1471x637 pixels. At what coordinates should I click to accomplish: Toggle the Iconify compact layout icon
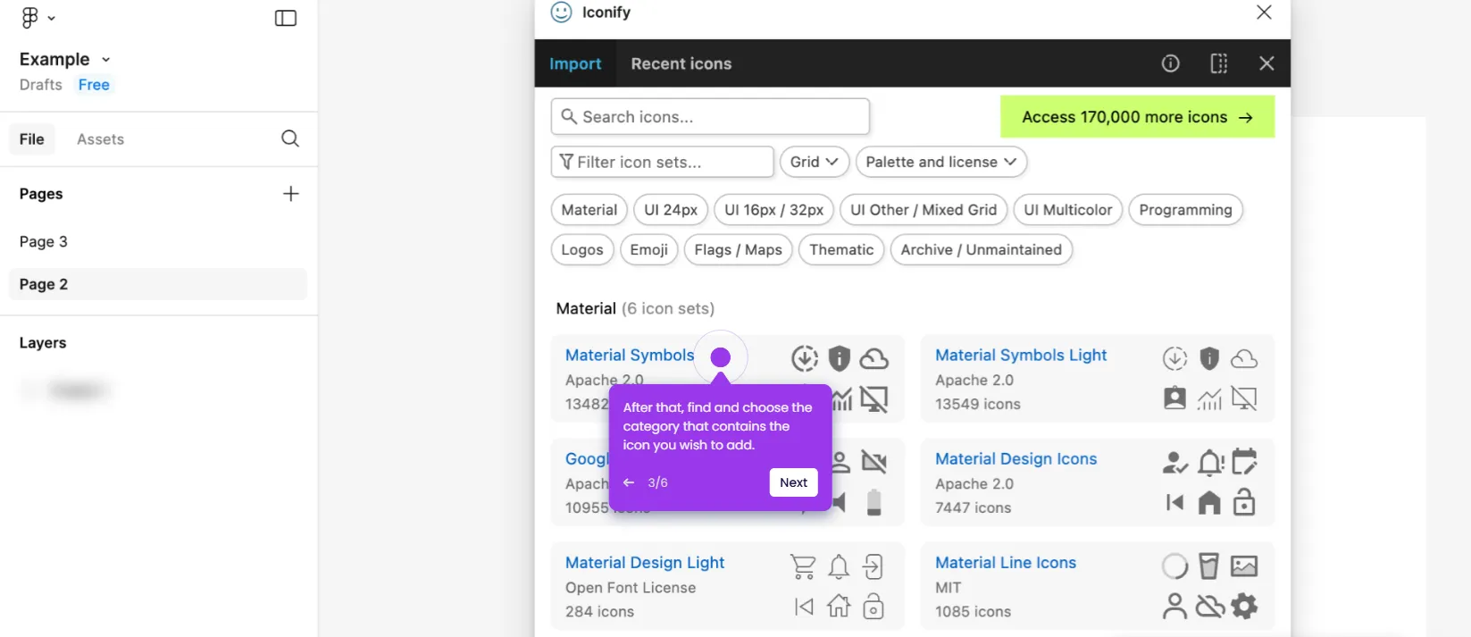click(1219, 63)
